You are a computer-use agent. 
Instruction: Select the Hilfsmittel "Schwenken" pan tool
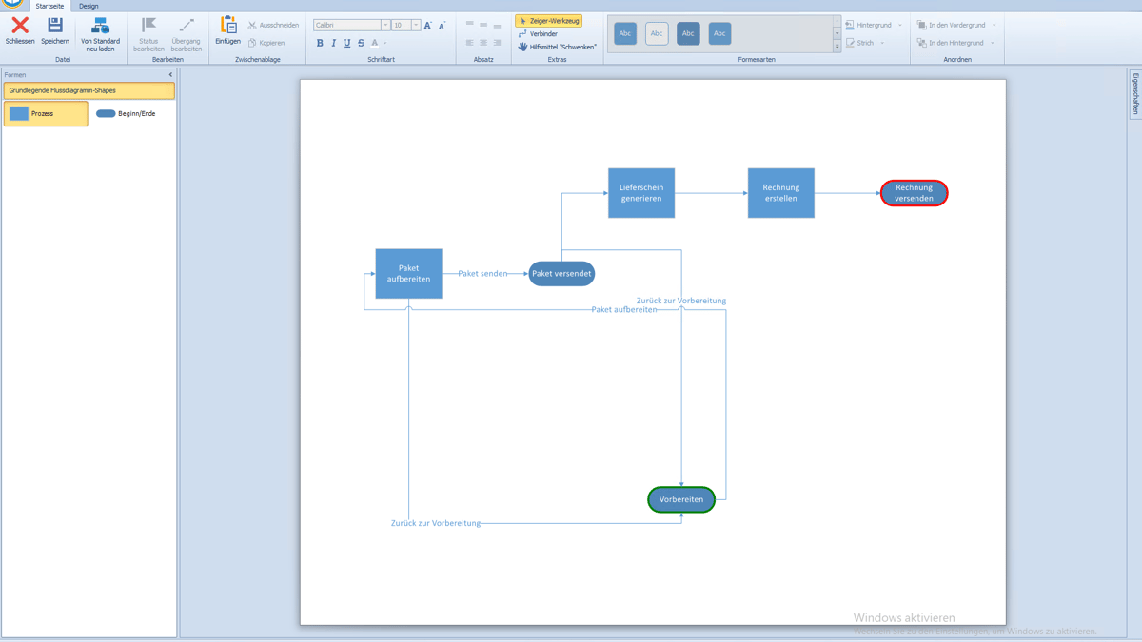pyautogui.click(x=558, y=47)
